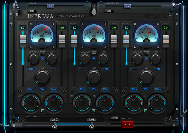188x133 pixels.
Task: Click the ATT attack knob in third band
Action: point(134,103)
